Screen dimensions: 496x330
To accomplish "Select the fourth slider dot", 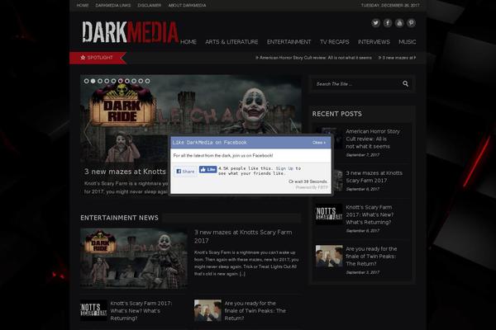I will (107, 81).
